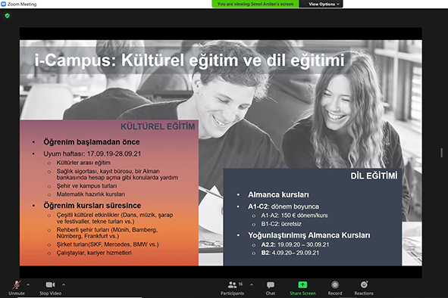Click the Record label text

(x=335, y=293)
